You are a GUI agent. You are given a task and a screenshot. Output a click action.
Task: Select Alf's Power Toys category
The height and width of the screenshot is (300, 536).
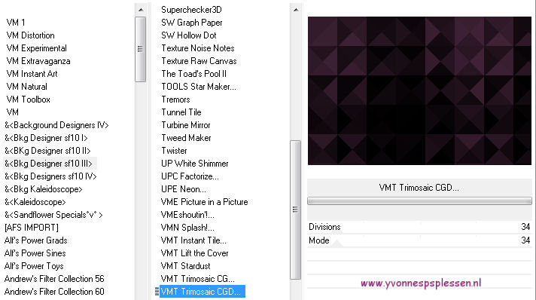[x=34, y=266]
